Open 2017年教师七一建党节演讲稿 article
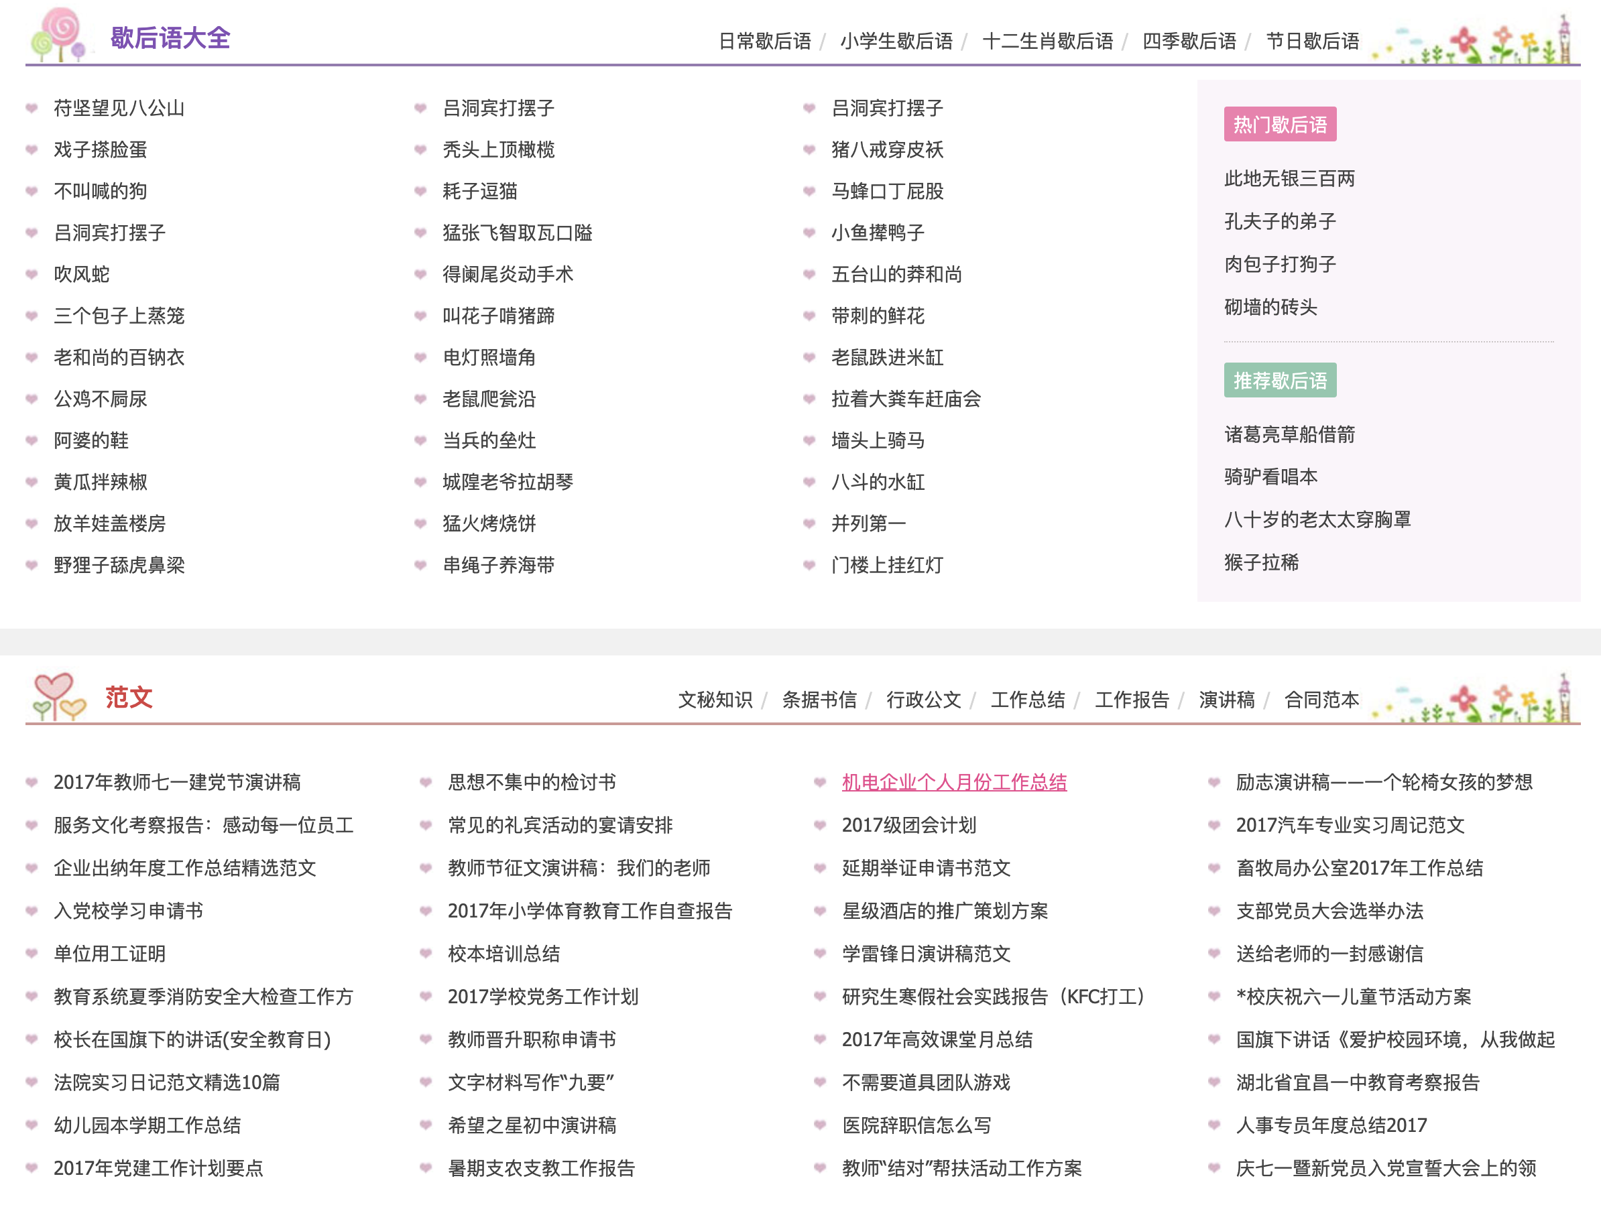Image resolution: width=1601 pixels, height=1205 pixels. 177,782
